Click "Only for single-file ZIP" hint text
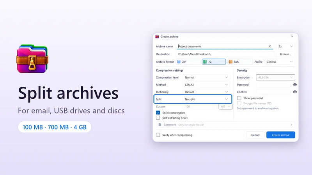 point(191,125)
